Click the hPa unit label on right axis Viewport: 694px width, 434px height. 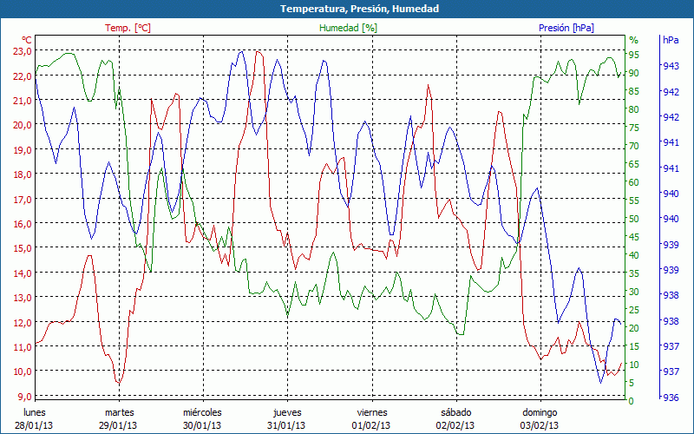point(671,40)
